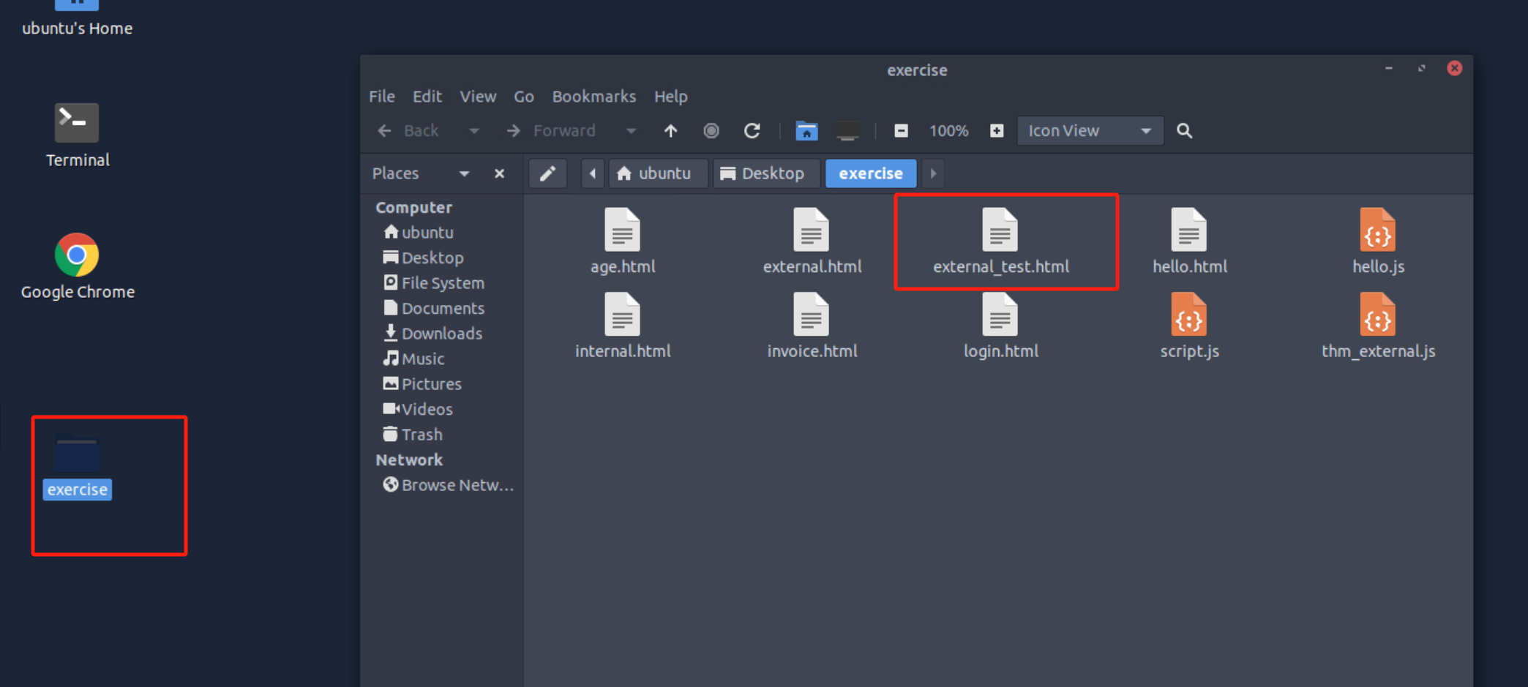The image size is (1528, 687).
Task: Zoom out with the minus icon
Action: click(x=901, y=131)
